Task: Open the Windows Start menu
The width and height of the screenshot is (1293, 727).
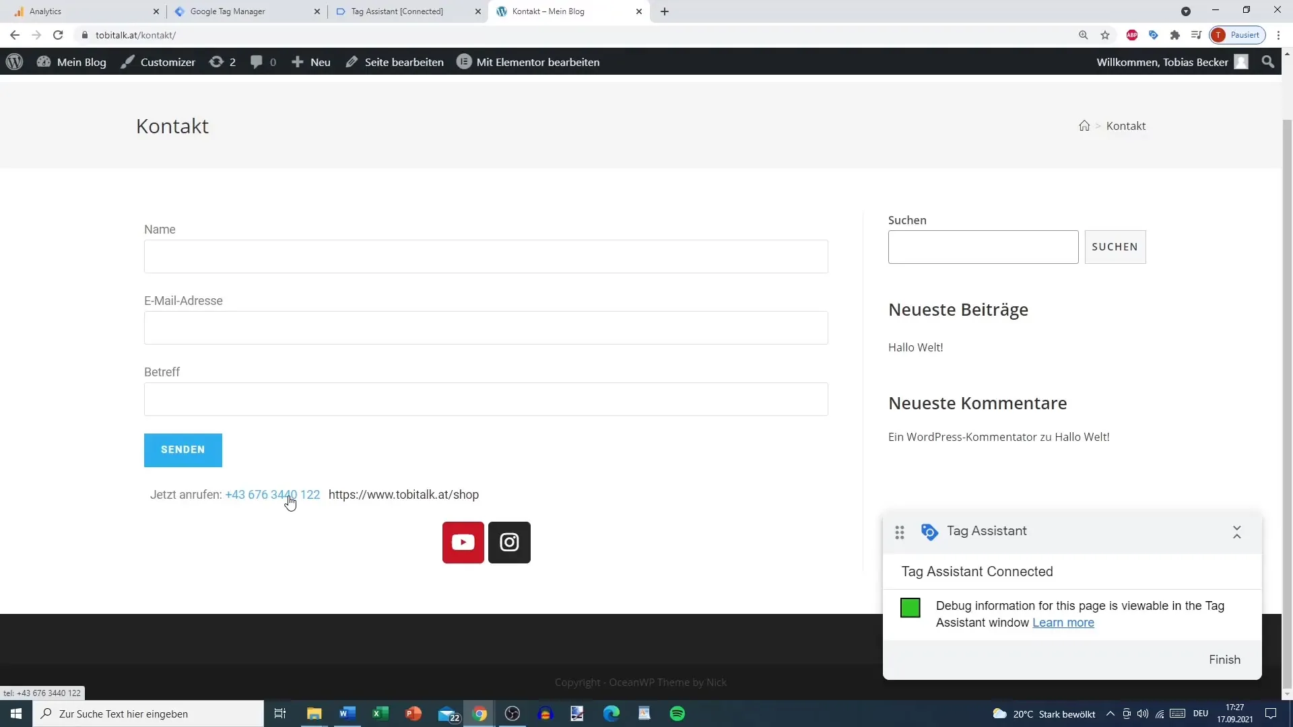Action: coord(16,714)
